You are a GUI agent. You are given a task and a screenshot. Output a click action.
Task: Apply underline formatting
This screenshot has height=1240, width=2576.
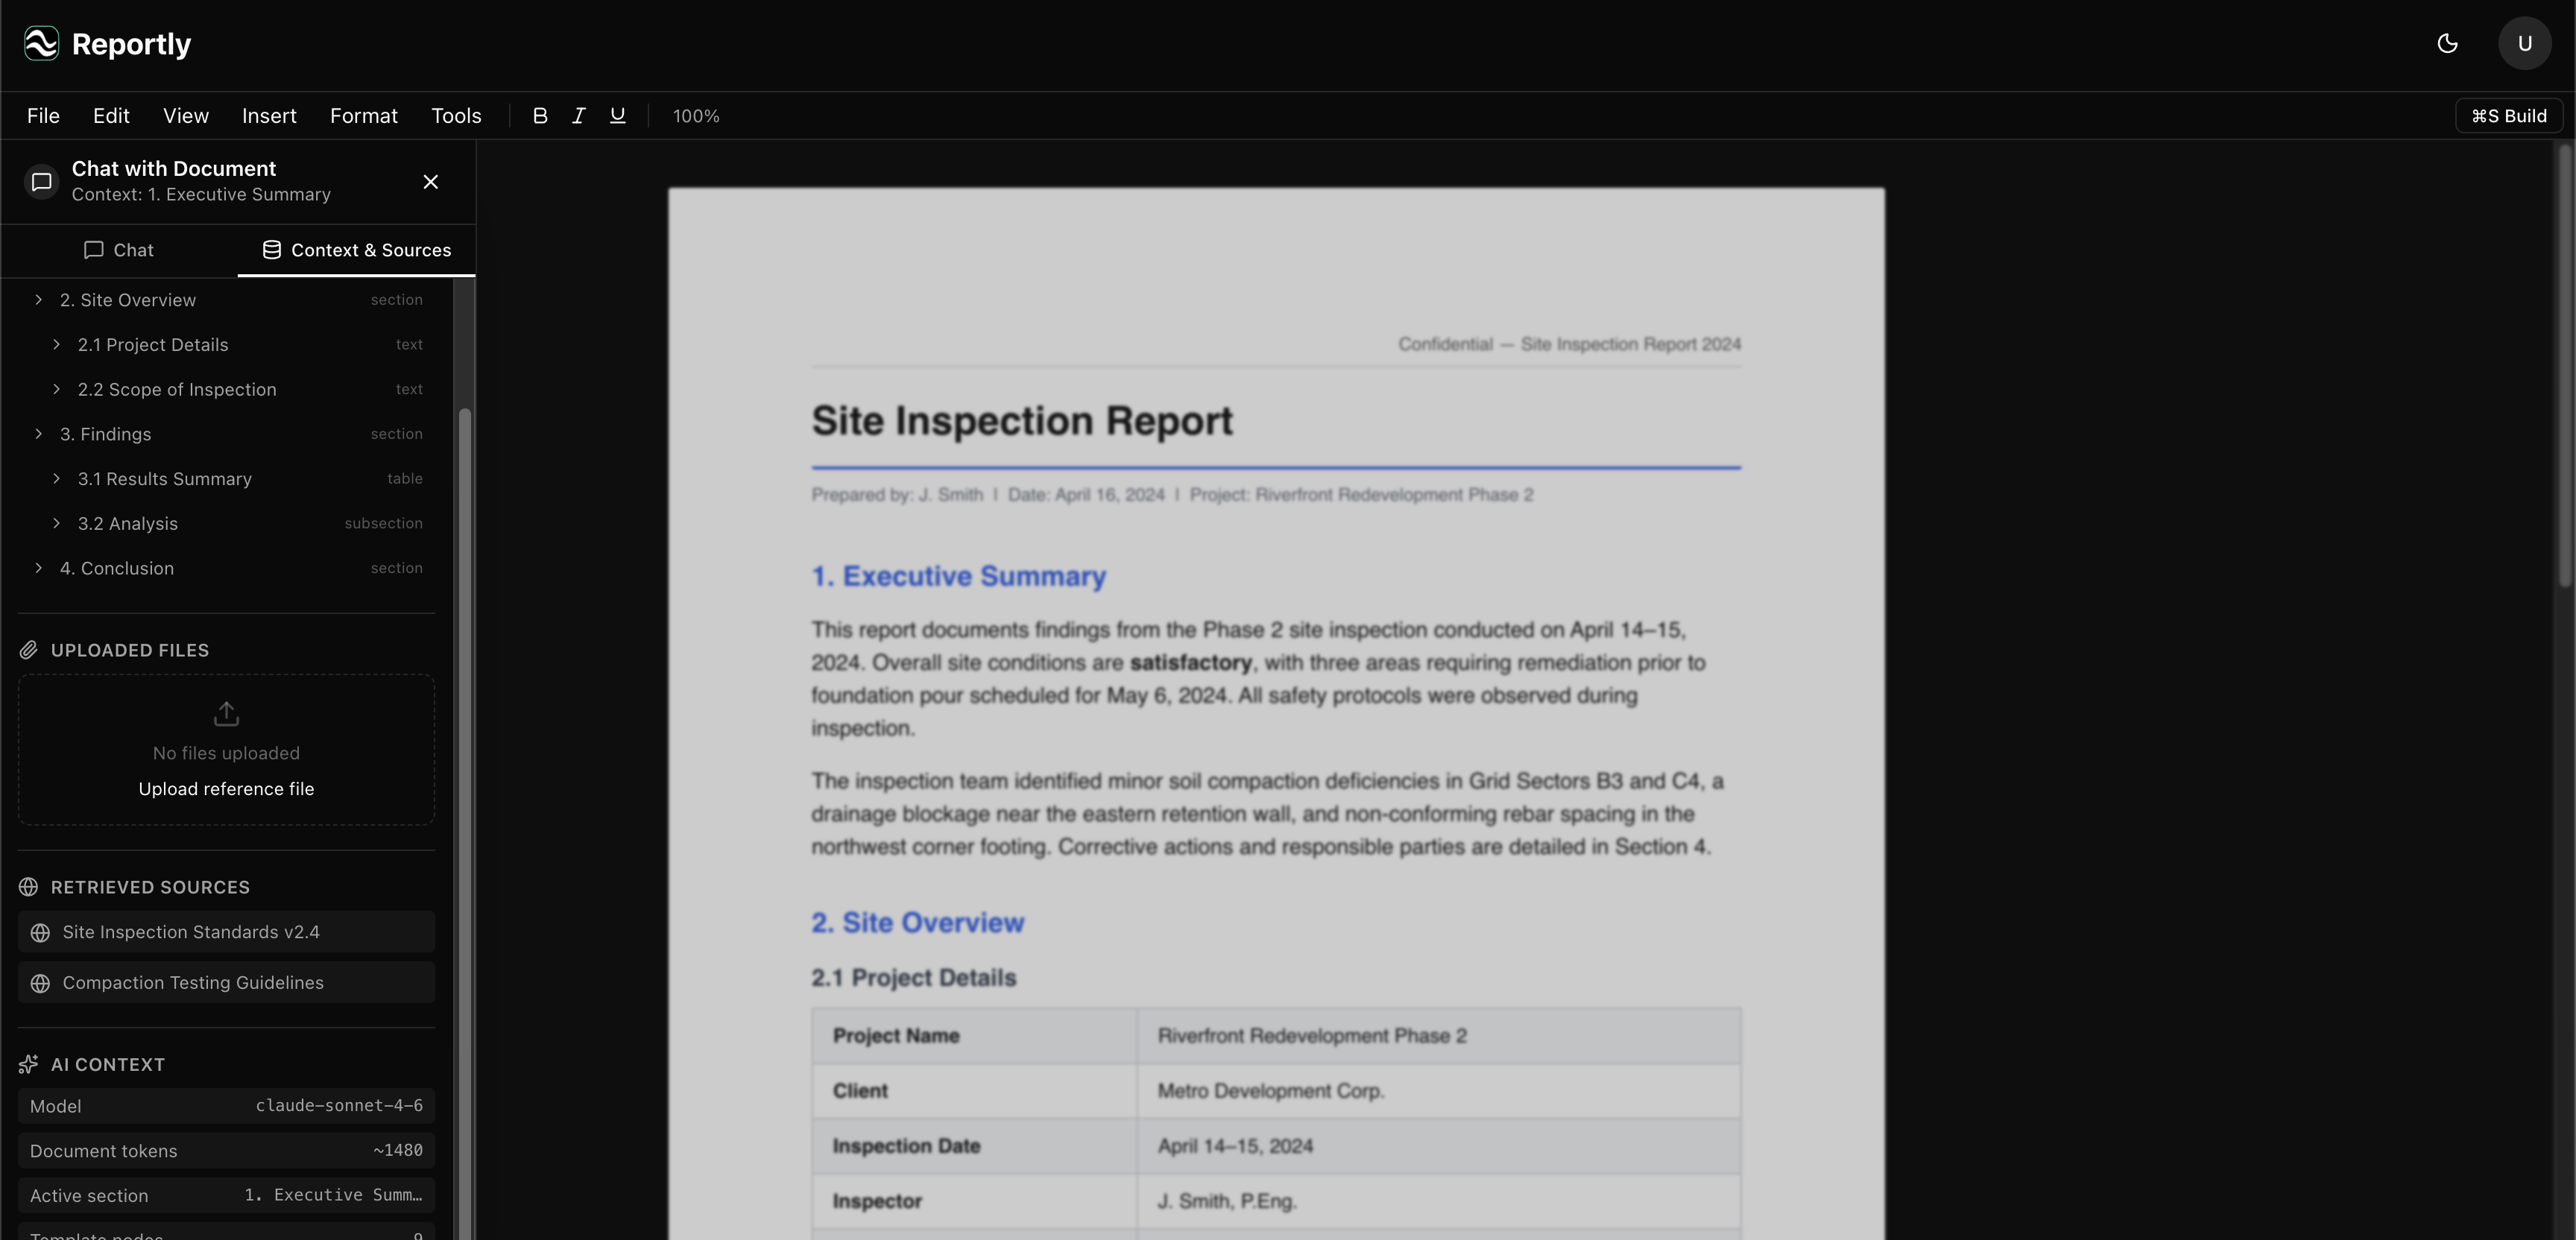617,115
